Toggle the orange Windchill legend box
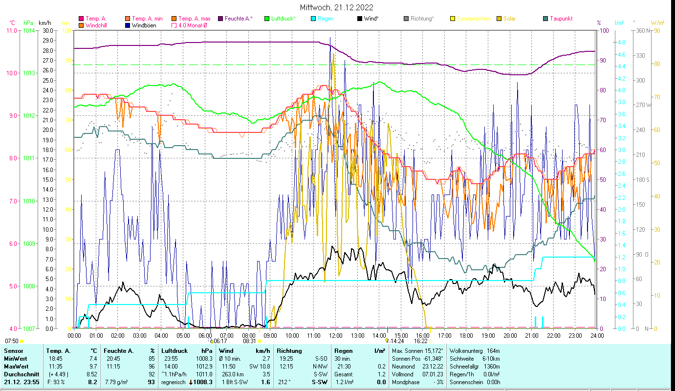The image size is (675, 391). point(81,25)
